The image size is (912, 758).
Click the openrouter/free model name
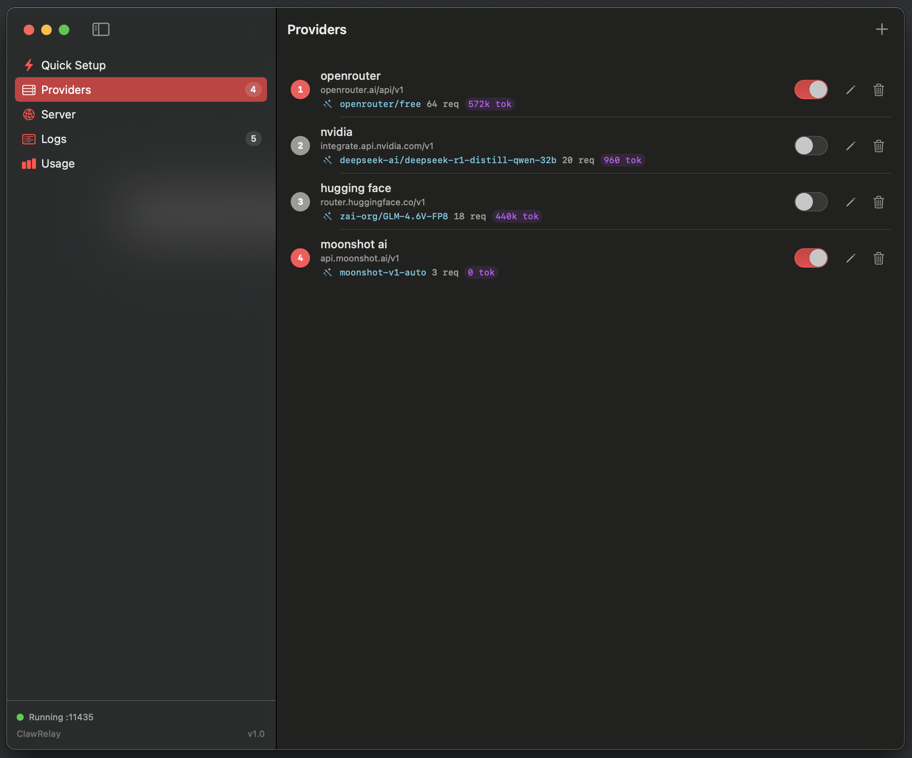tap(380, 104)
